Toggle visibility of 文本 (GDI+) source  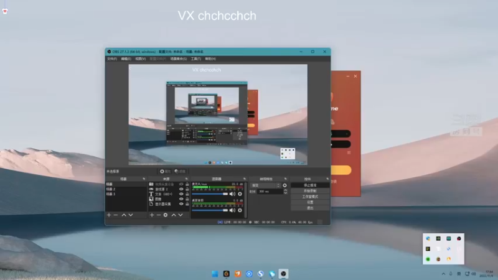[181, 194]
